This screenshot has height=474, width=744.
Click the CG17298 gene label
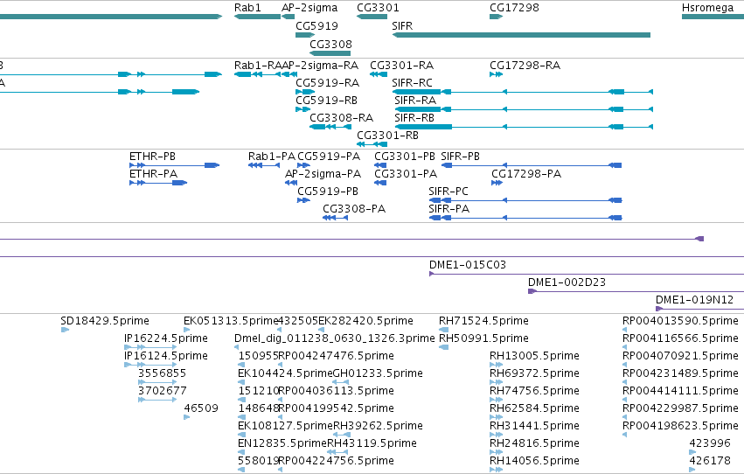(514, 8)
